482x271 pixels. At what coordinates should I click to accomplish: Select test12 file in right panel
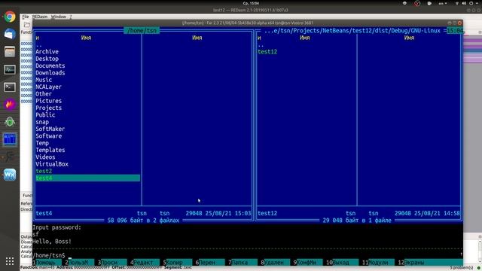[x=267, y=52]
